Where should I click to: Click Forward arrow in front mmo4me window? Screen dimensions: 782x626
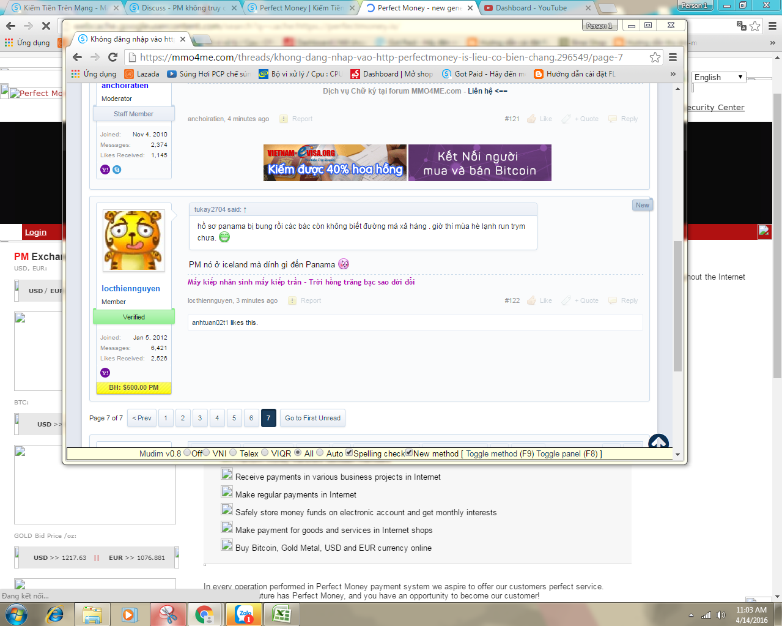coord(95,57)
